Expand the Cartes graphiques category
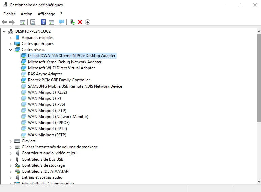The image size is (261, 192). [11, 44]
